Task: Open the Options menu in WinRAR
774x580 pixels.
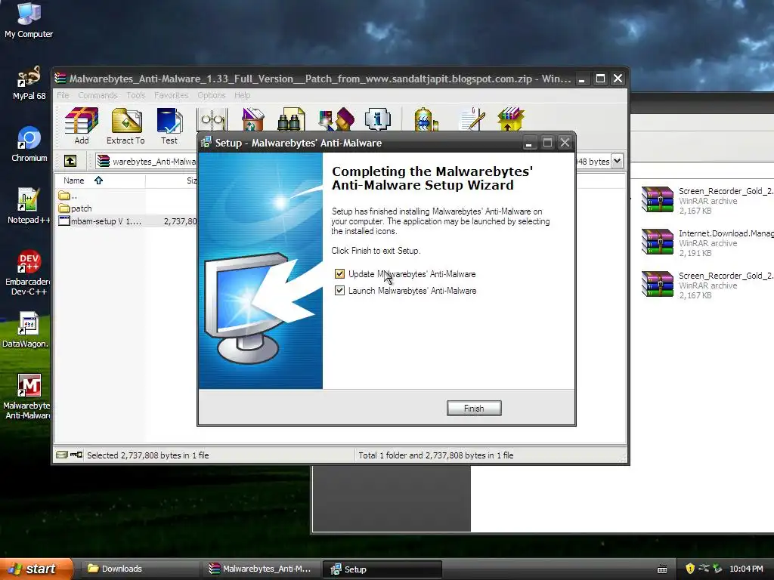Action: 212,95
